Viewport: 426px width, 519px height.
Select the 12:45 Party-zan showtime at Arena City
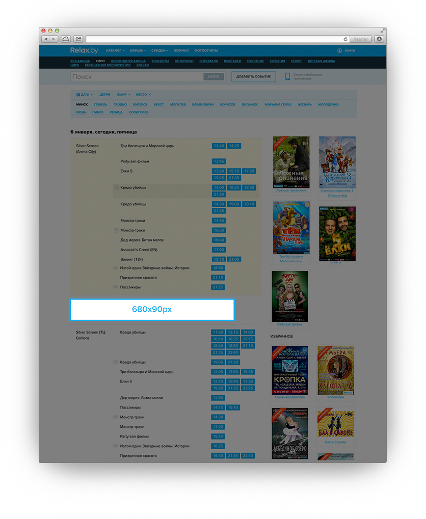point(219,161)
